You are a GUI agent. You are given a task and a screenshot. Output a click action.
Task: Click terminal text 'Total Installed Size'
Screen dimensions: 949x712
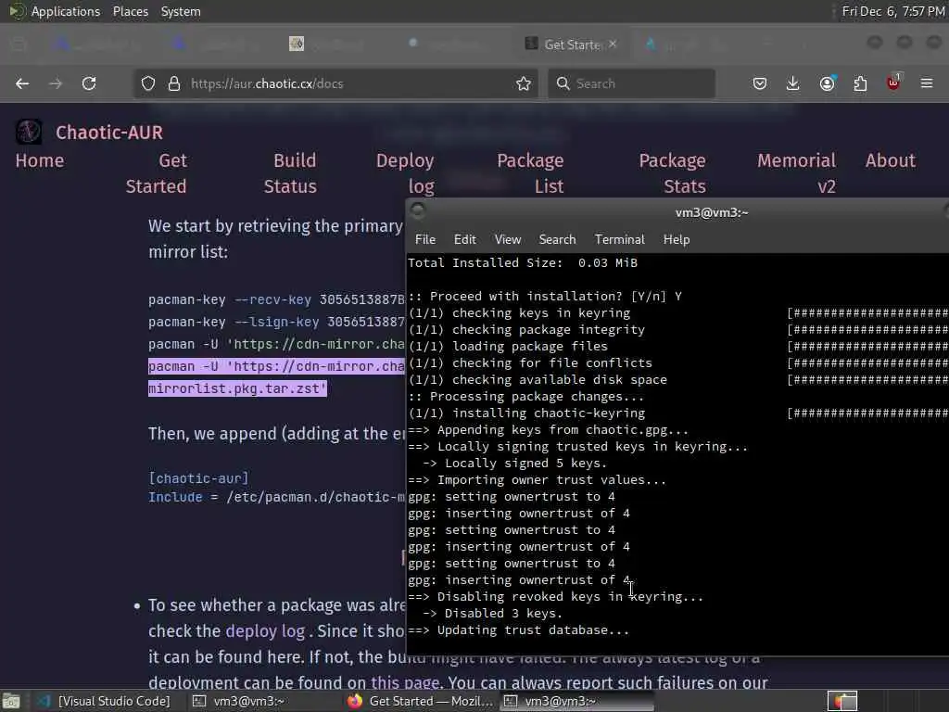pyautogui.click(x=484, y=262)
